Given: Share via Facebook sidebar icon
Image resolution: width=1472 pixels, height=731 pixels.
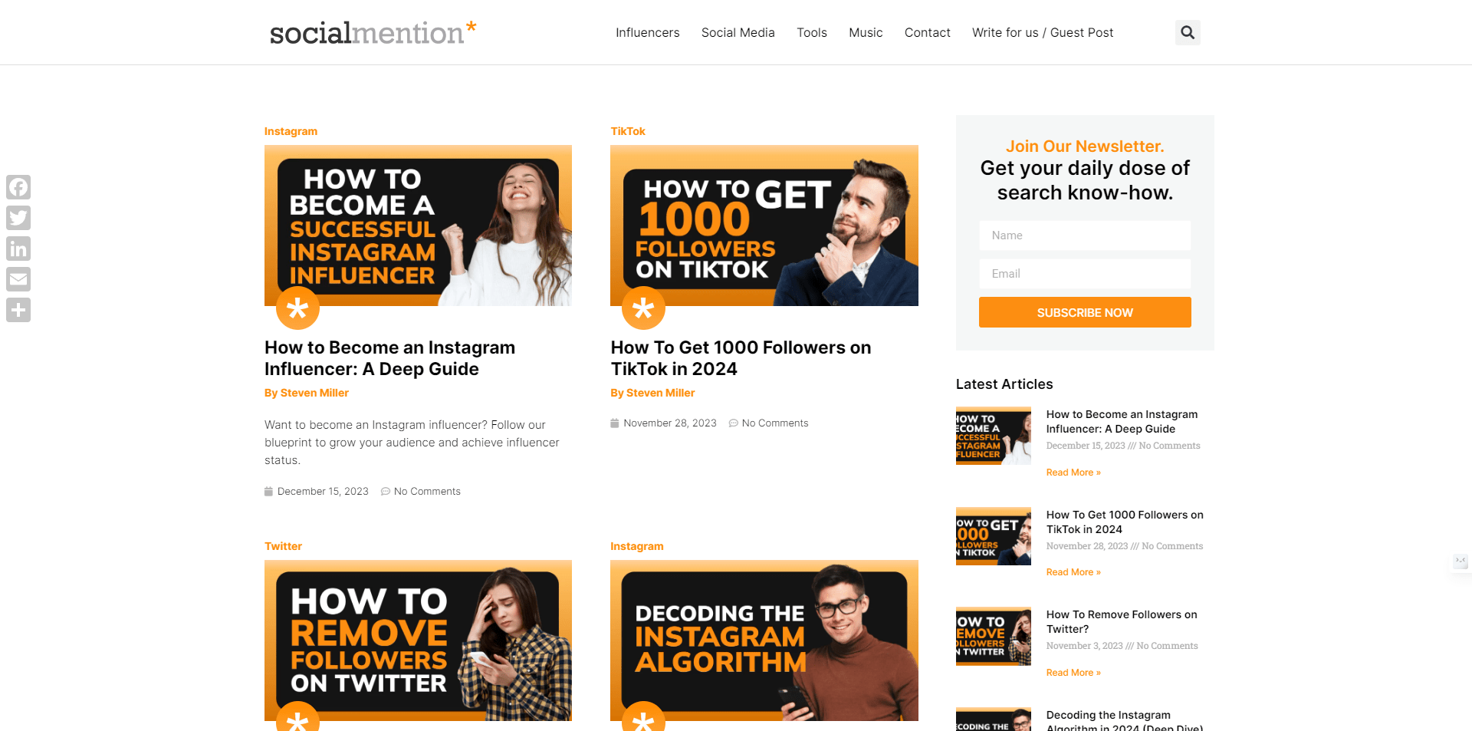Looking at the screenshot, I should (x=18, y=187).
